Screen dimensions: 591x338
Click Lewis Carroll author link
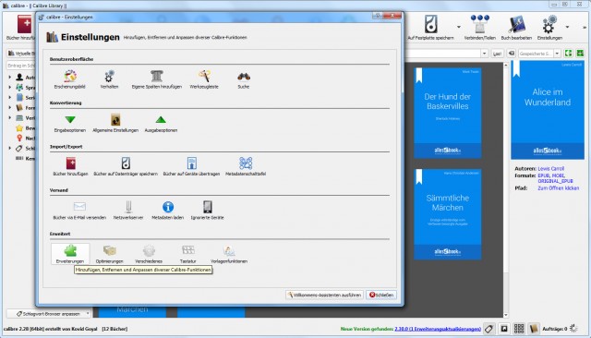(x=550, y=169)
